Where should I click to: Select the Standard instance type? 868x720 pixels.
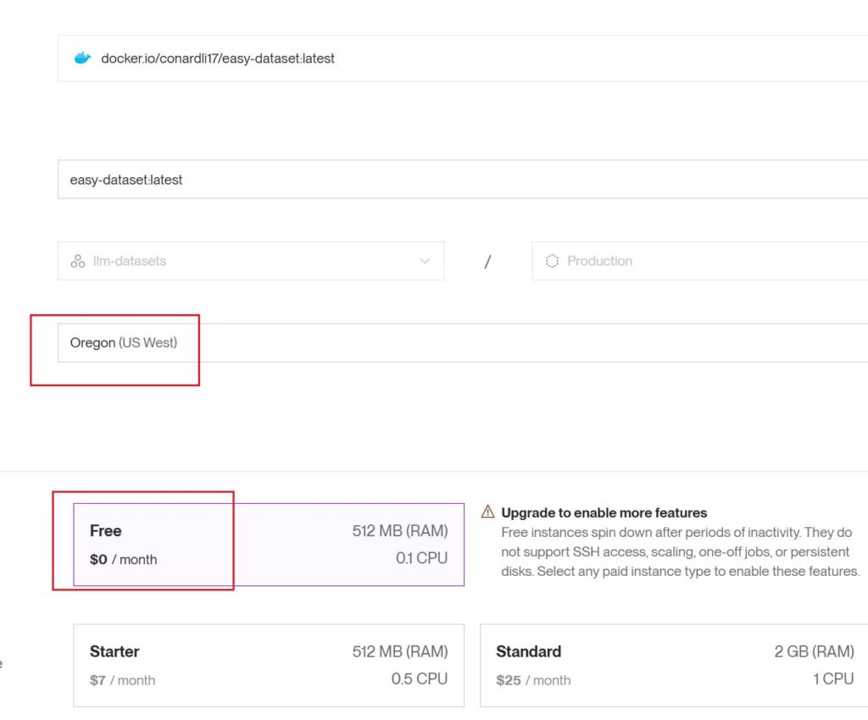click(674, 665)
